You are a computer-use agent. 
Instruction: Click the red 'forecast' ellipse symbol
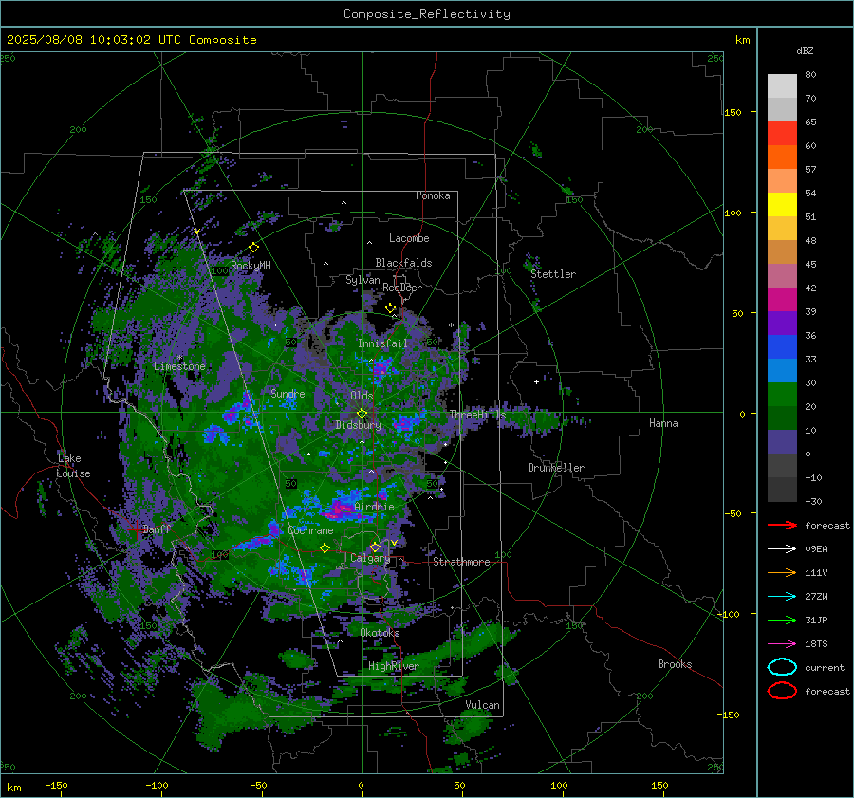(x=782, y=691)
